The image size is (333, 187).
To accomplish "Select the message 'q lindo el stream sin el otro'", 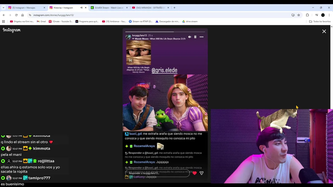I will [24, 142].
